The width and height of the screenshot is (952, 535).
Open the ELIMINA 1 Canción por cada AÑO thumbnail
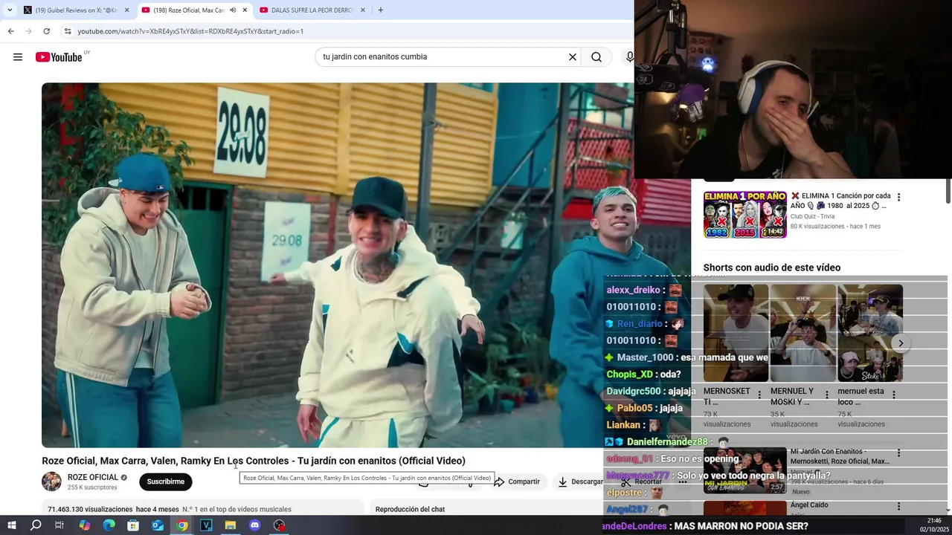click(745, 215)
